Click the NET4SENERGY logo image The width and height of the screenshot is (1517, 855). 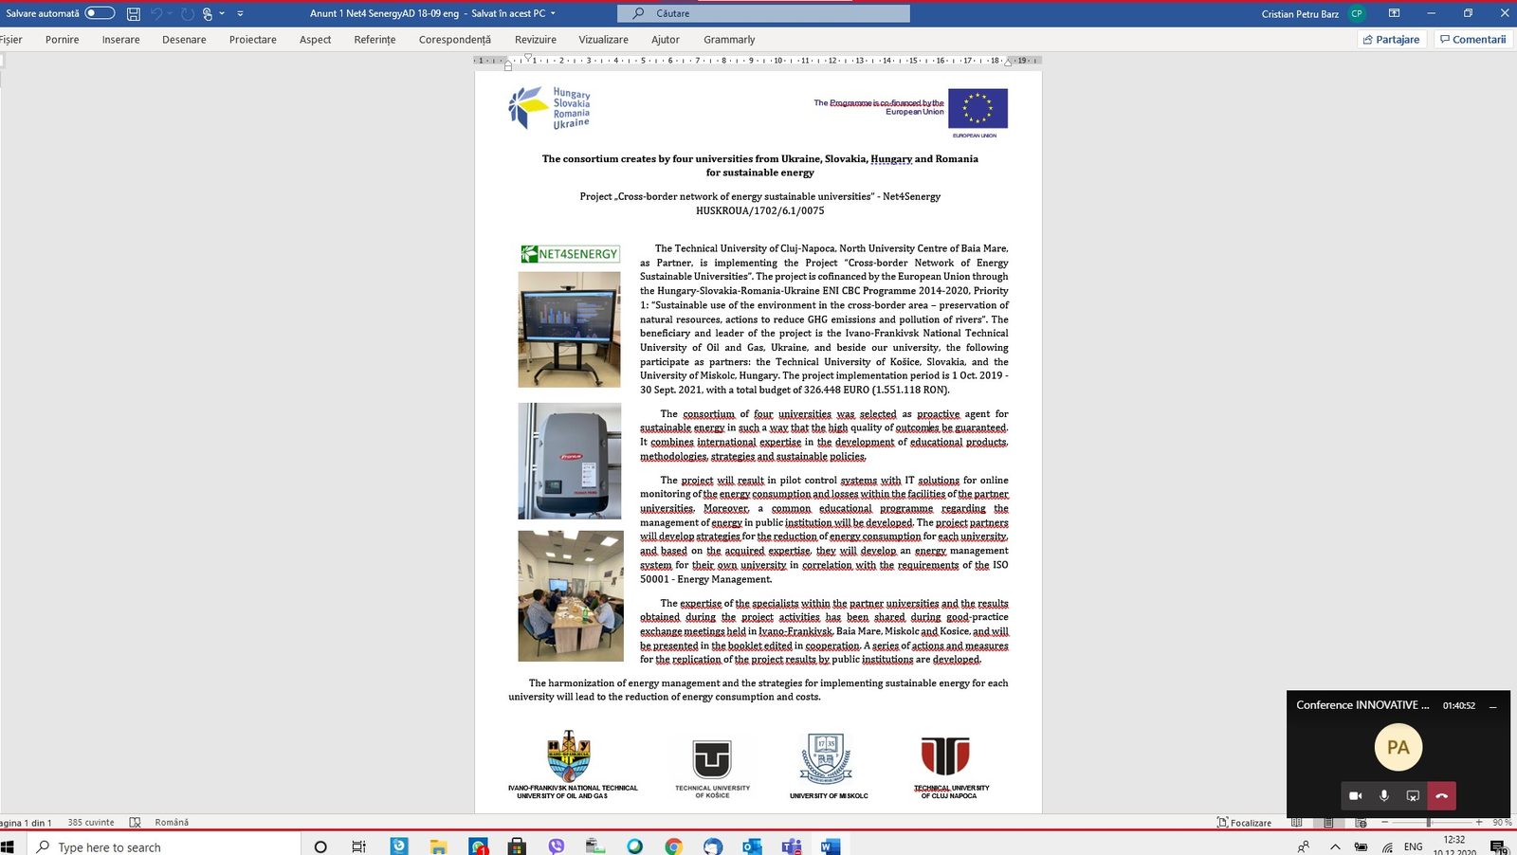[570, 254]
